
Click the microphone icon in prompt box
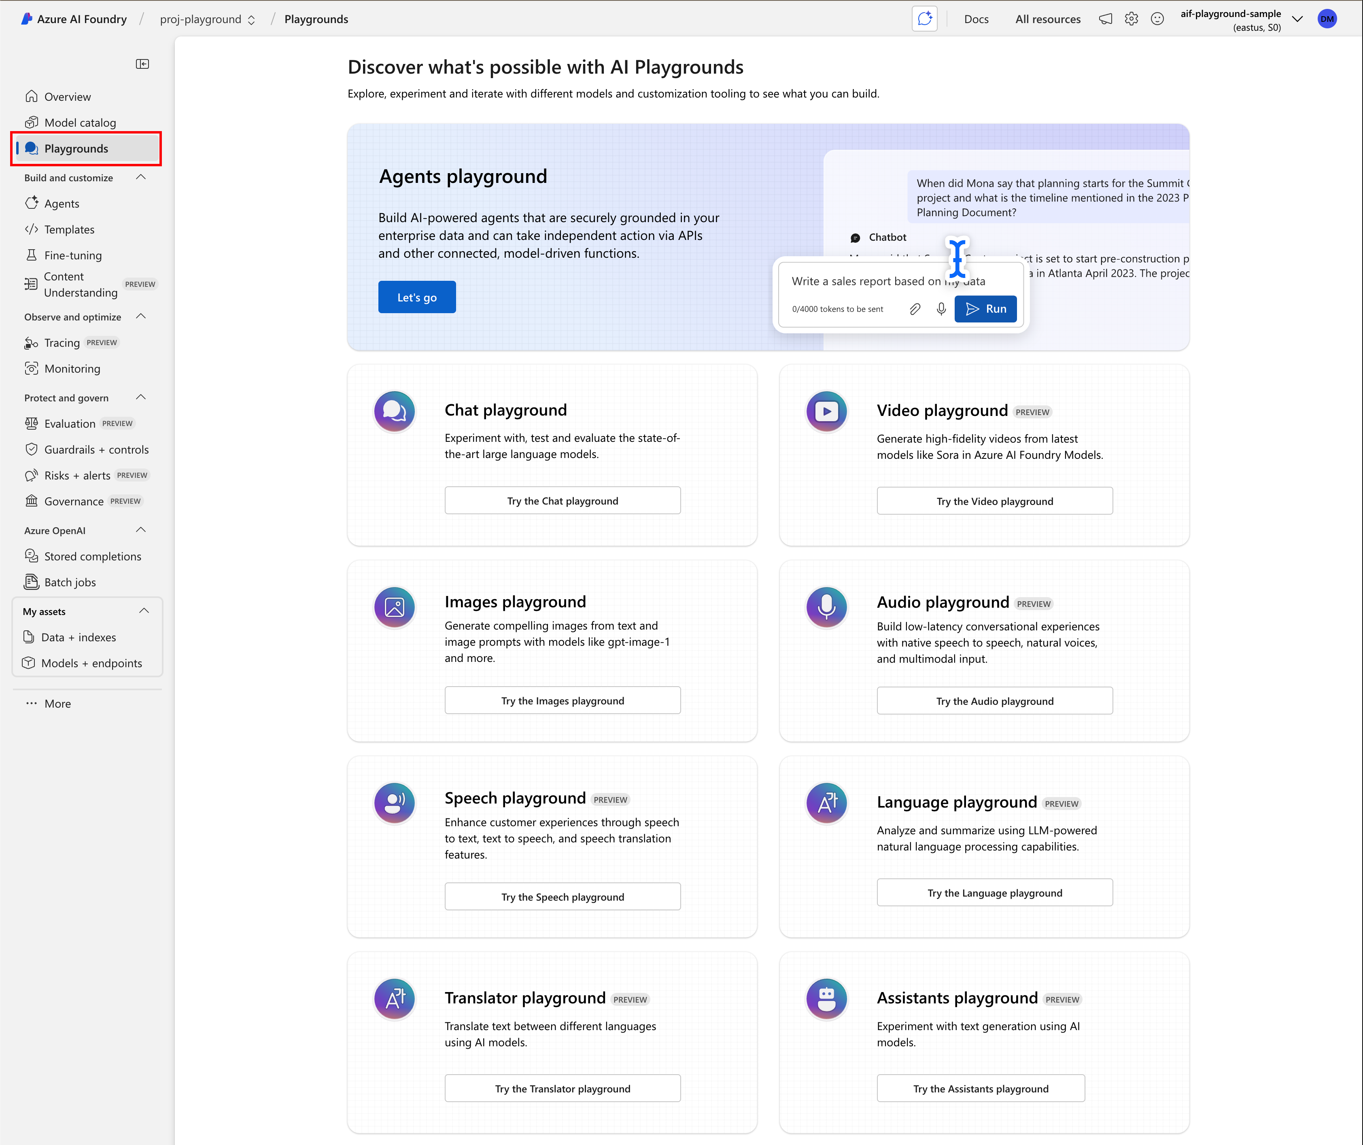(941, 309)
